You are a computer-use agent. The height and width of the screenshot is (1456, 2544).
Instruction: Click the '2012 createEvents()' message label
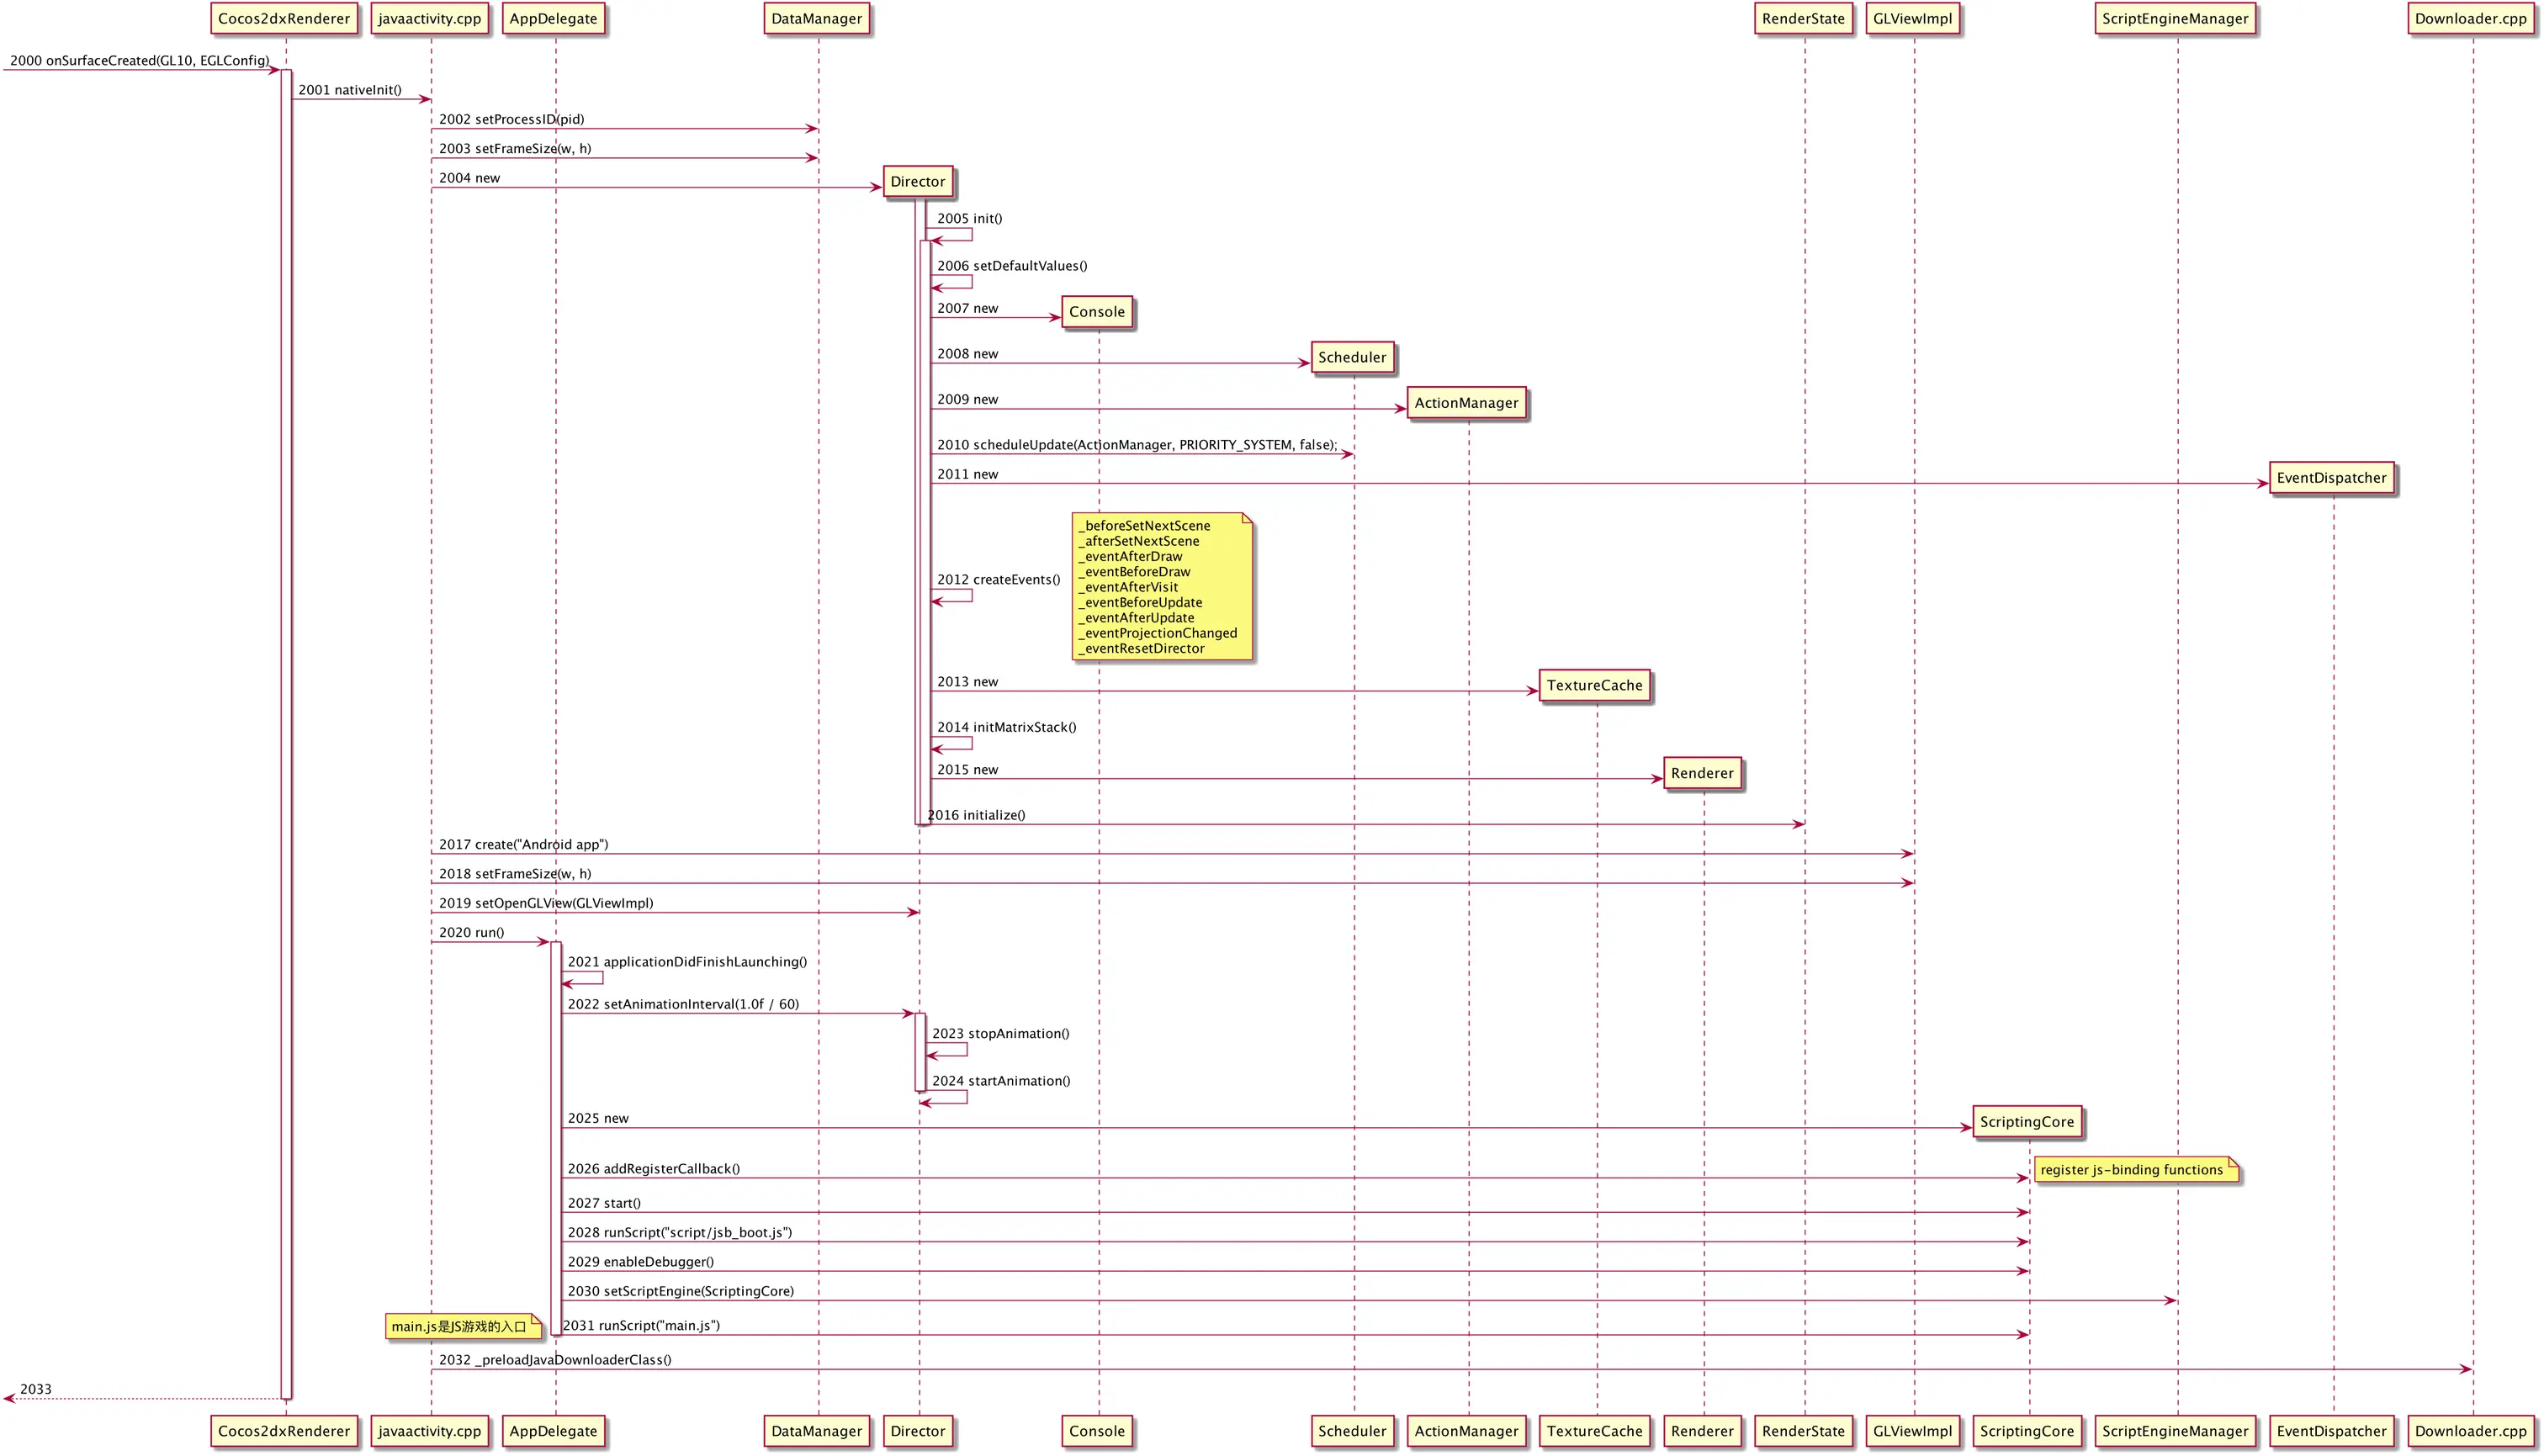pyautogui.click(x=997, y=580)
